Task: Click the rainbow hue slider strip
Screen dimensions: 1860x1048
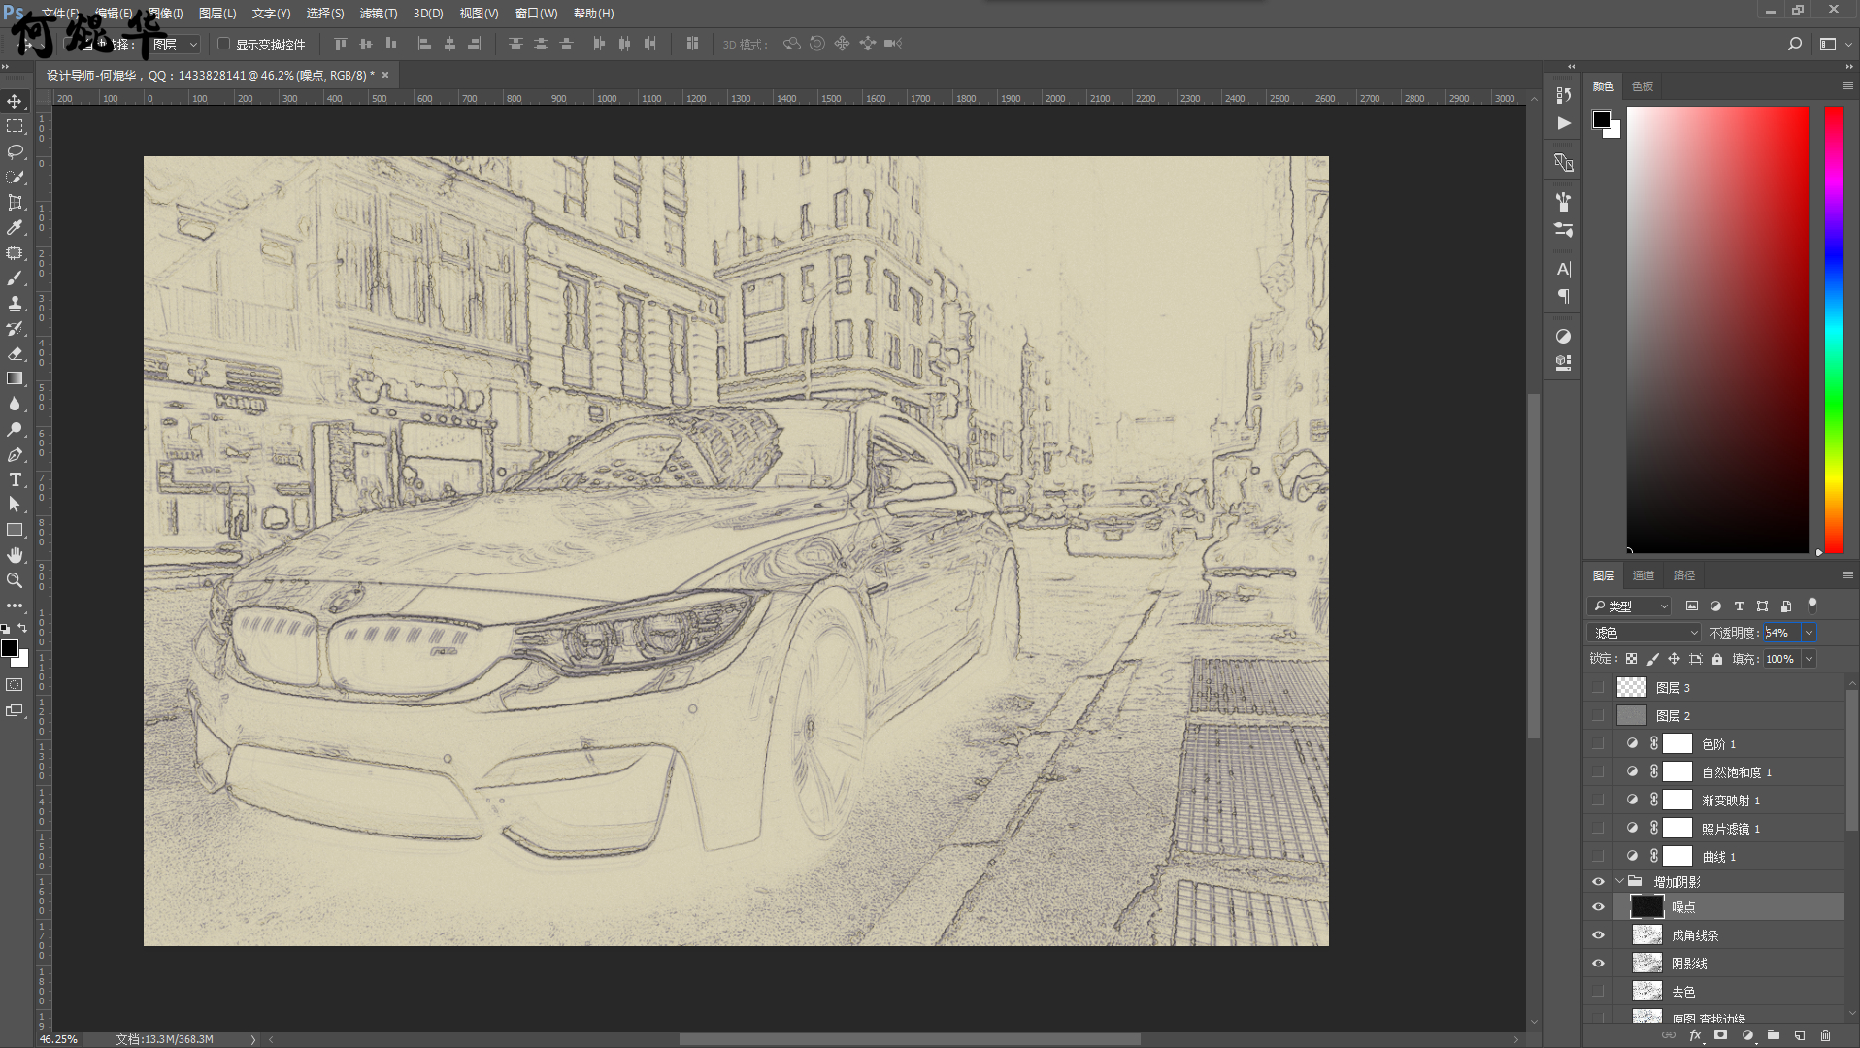Action: (1833, 330)
